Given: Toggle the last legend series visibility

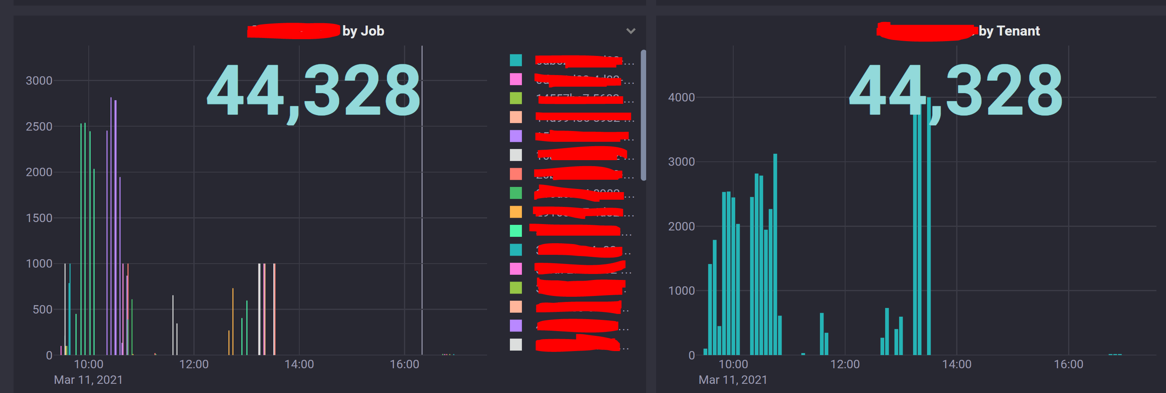Looking at the screenshot, I should coord(579,344).
